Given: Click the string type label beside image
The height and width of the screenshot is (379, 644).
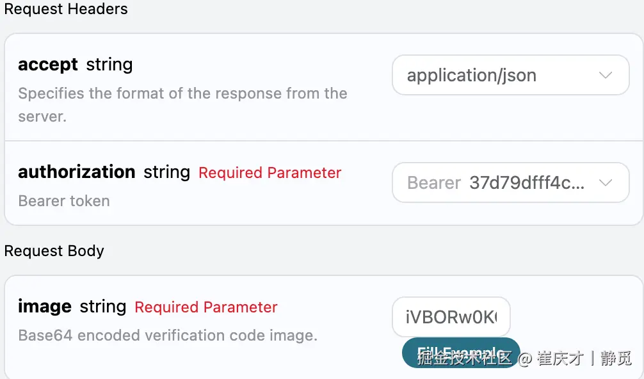Looking at the screenshot, I should tap(103, 307).
